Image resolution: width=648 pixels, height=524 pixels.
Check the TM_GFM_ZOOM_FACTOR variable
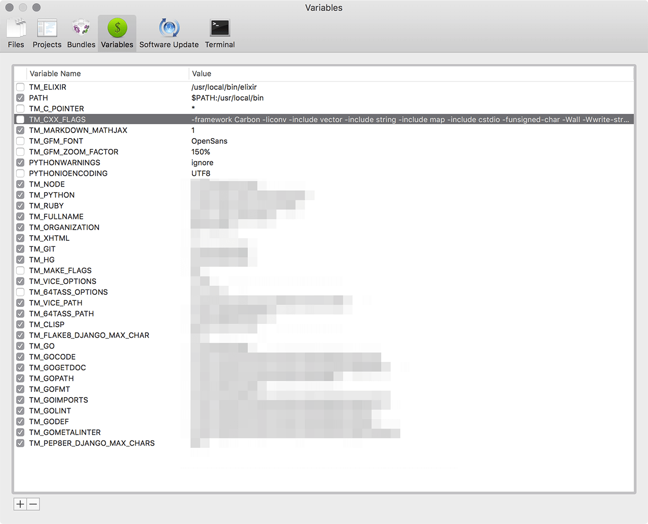click(x=20, y=152)
